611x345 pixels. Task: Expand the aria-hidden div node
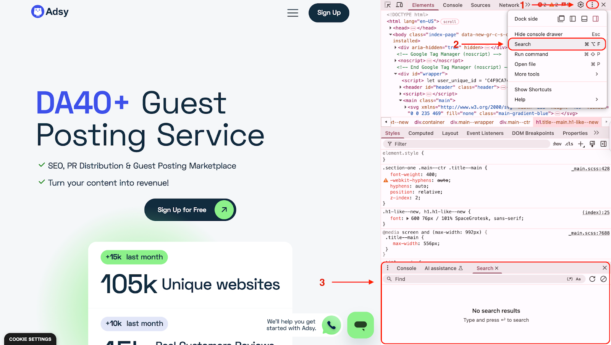click(395, 48)
